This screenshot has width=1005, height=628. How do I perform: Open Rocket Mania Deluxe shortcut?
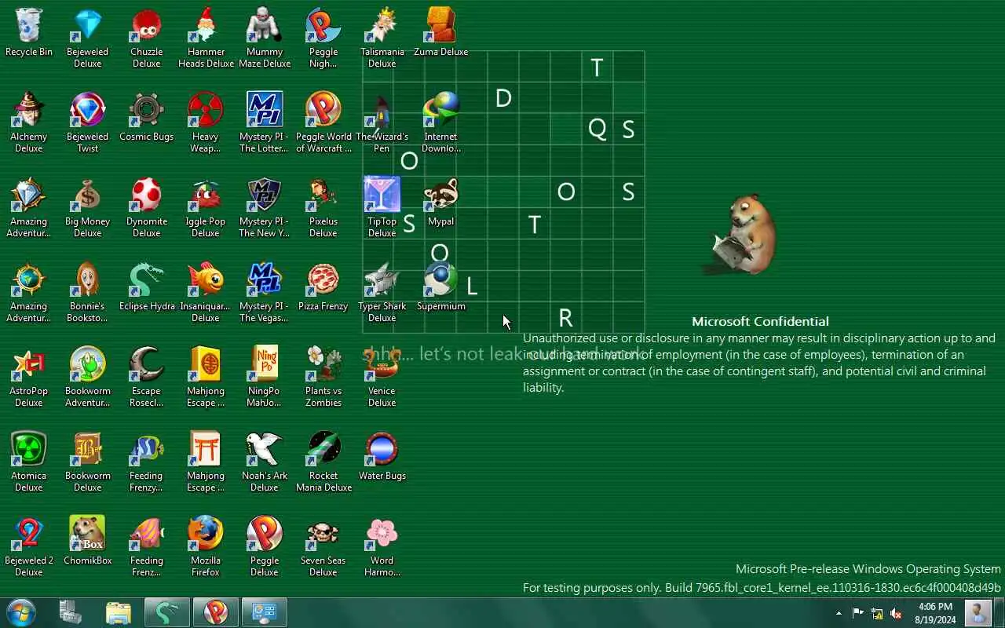[x=323, y=462]
